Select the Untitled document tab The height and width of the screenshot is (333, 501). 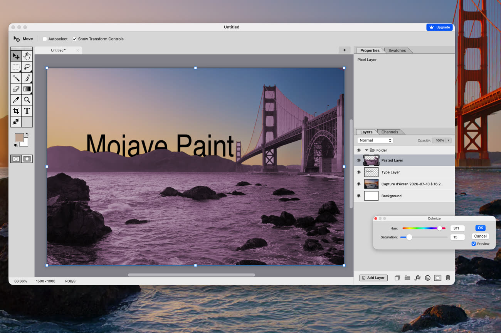tap(58, 50)
